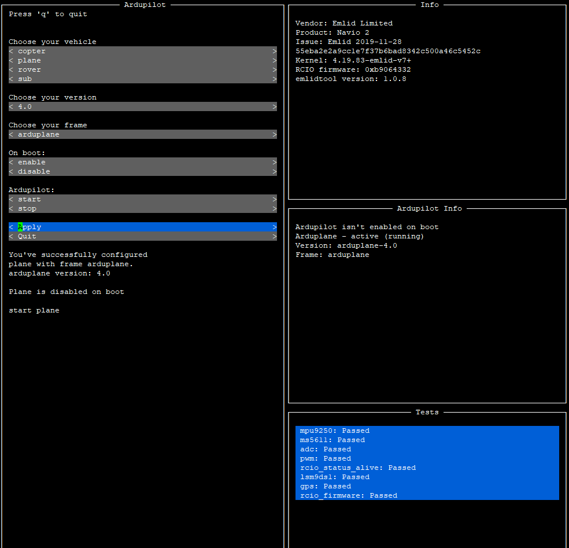This screenshot has width=569, height=548.
Task: Click the "arduplane version: 4.0" message
Action: 60,274
